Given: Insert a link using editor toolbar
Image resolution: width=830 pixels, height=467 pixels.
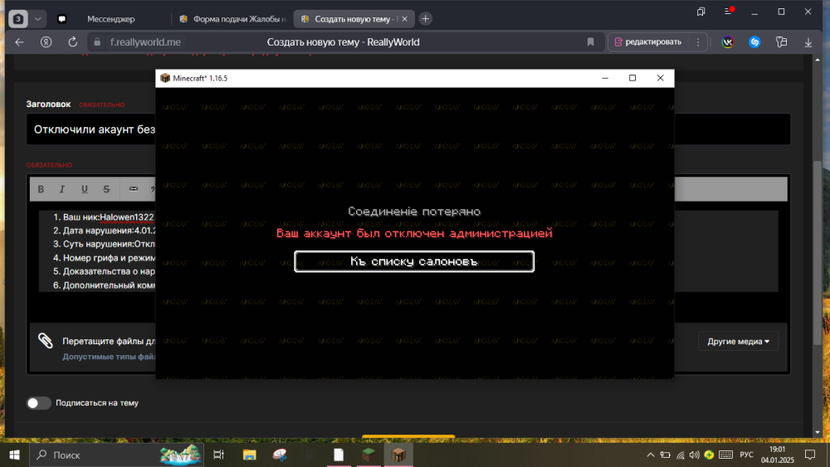Looking at the screenshot, I should pos(134,189).
